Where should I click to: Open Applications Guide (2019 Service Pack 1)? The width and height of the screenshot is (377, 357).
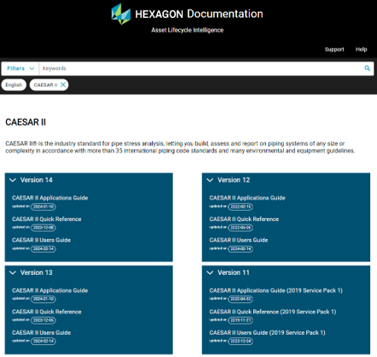pos(276,290)
